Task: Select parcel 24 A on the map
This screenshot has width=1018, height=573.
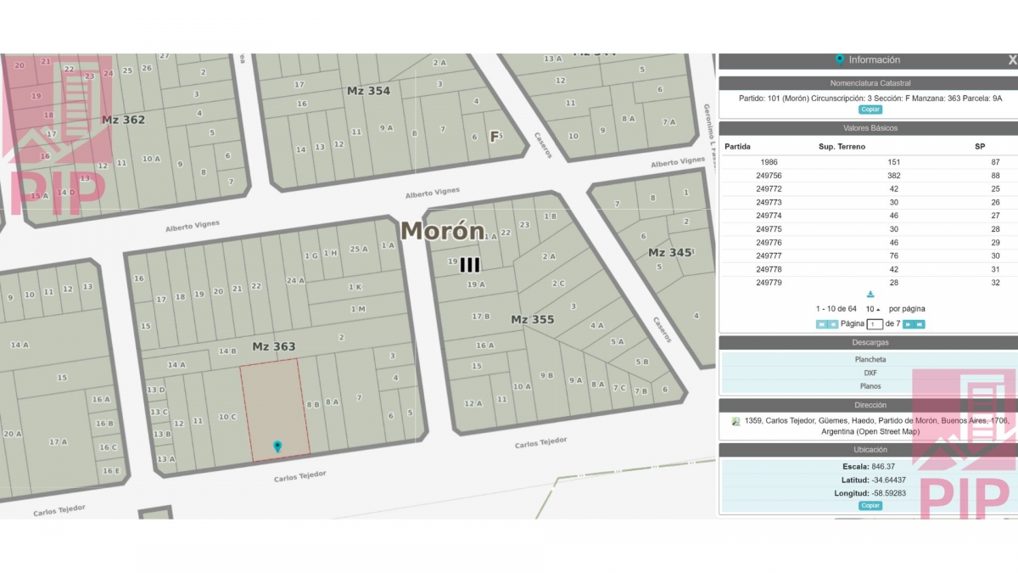Action: point(294,280)
